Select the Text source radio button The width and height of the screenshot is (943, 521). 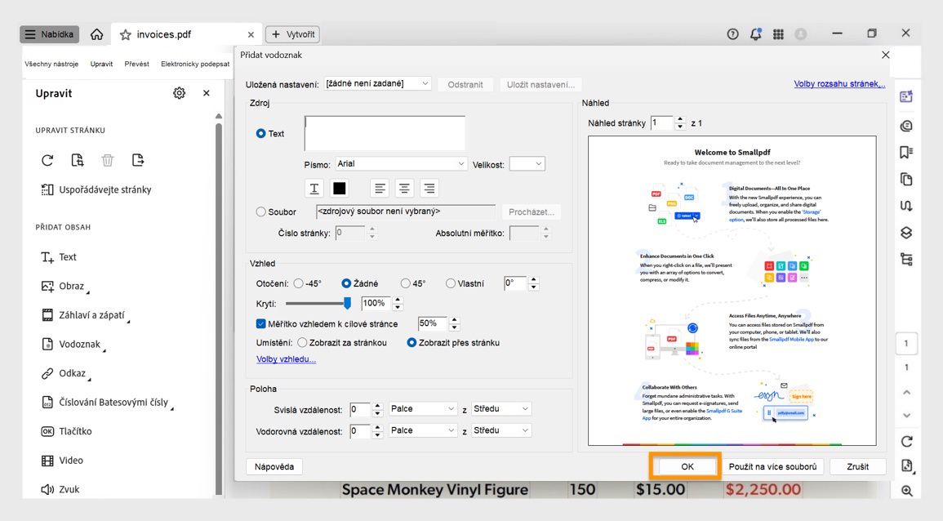261,134
